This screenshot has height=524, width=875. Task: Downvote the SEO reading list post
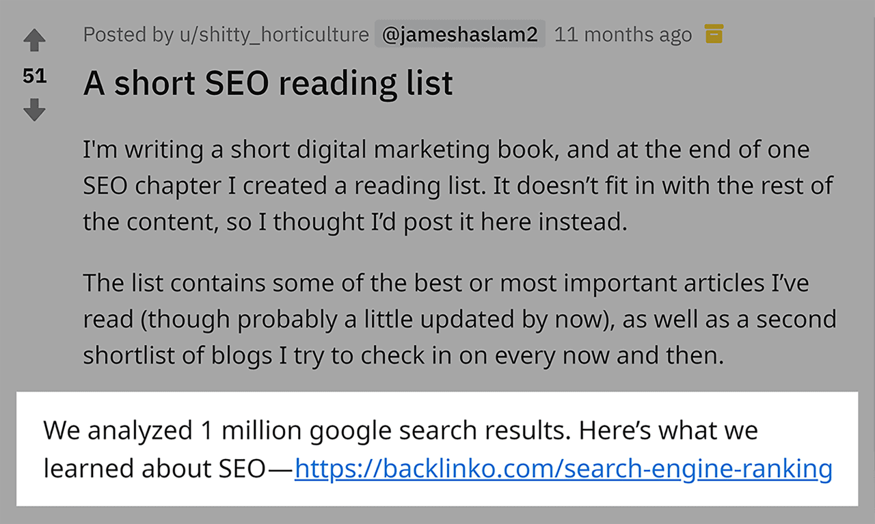34,109
